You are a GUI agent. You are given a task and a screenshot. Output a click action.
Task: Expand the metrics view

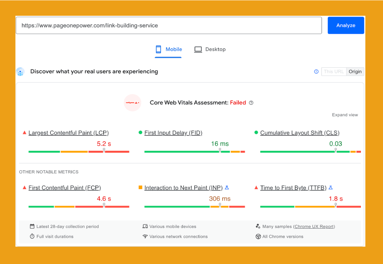click(345, 115)
